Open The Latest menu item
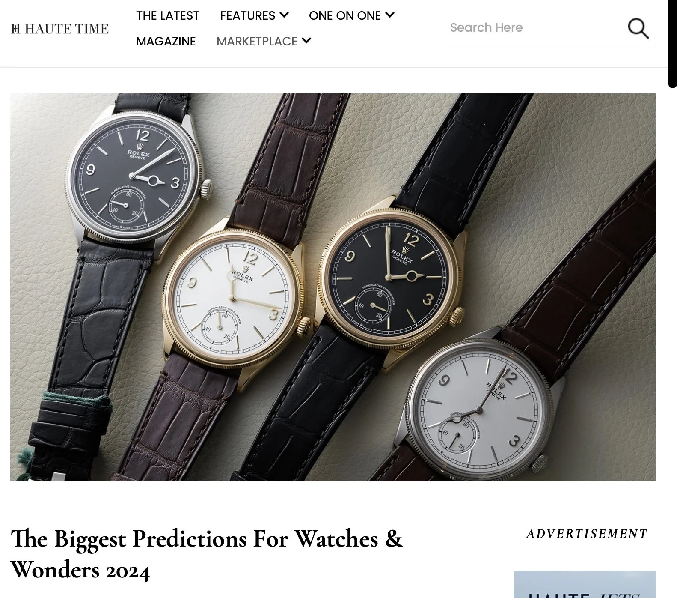The height and width of the screenshot is (598, 677). click(168, 16)
